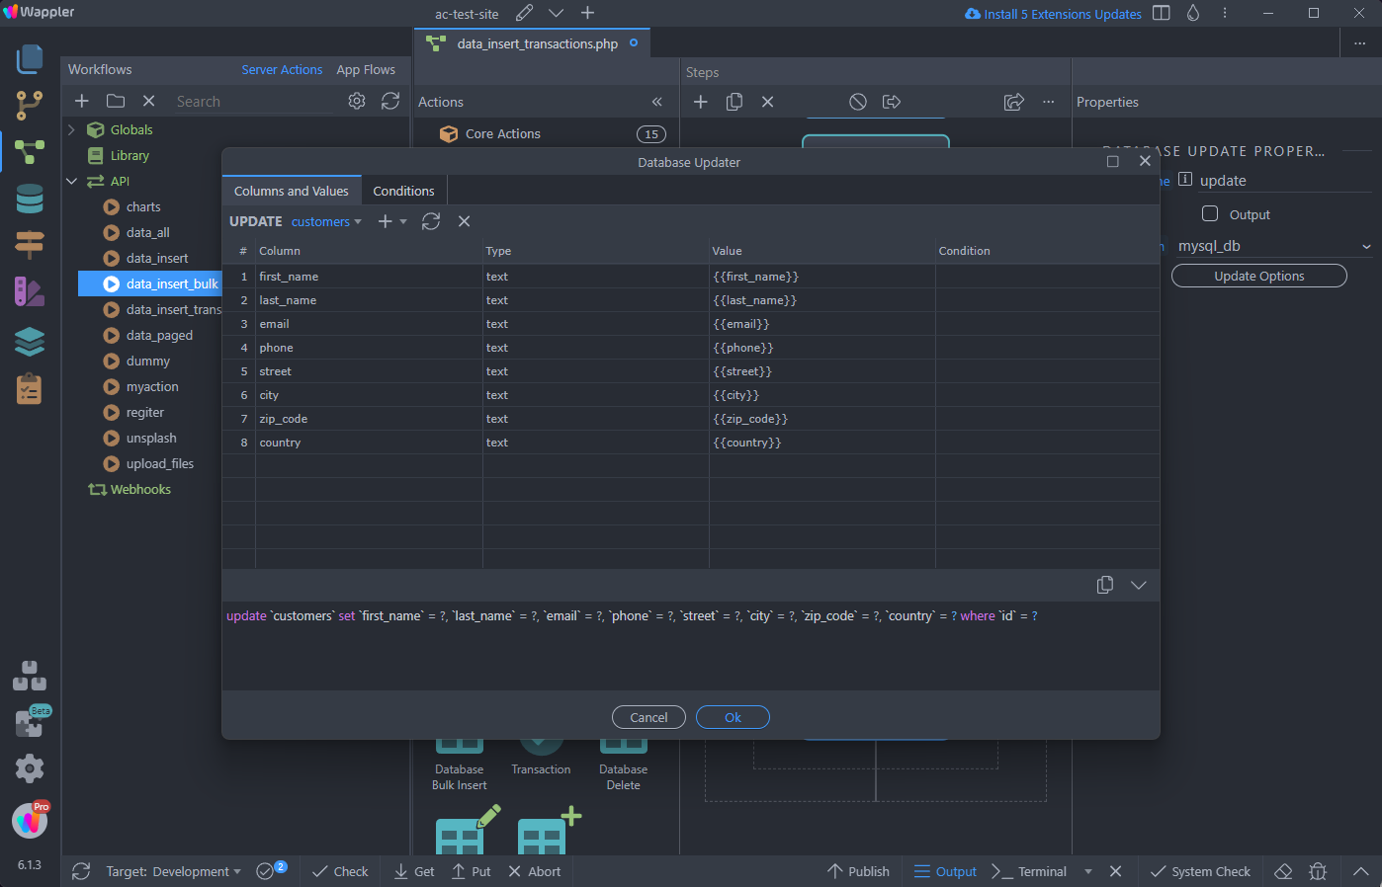The width and height of the screenshot is (1382, 887).
Task: Refresh the columns list in Database Updater
Action: pyautogui.click(x=431, y=222)
